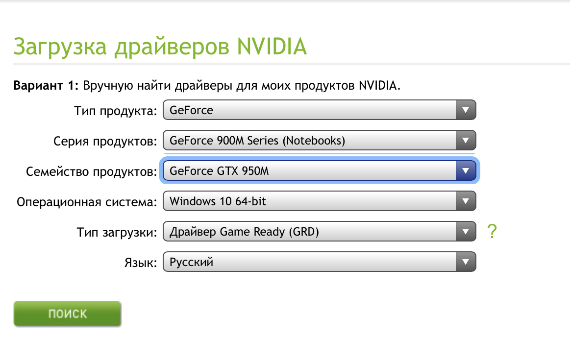Screen dimensions: 570x339
Task: Click the Загрузка драйверов NVIDIA heading
Action: coord(160,47)
